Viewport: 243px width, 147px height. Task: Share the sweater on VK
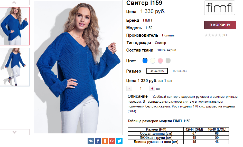[x=90, y=141]
